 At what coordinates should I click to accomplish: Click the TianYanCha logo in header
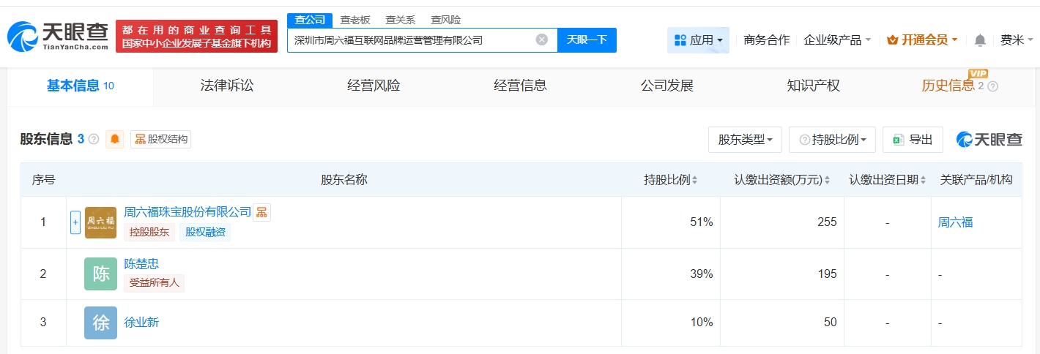[x=59, y=37]
